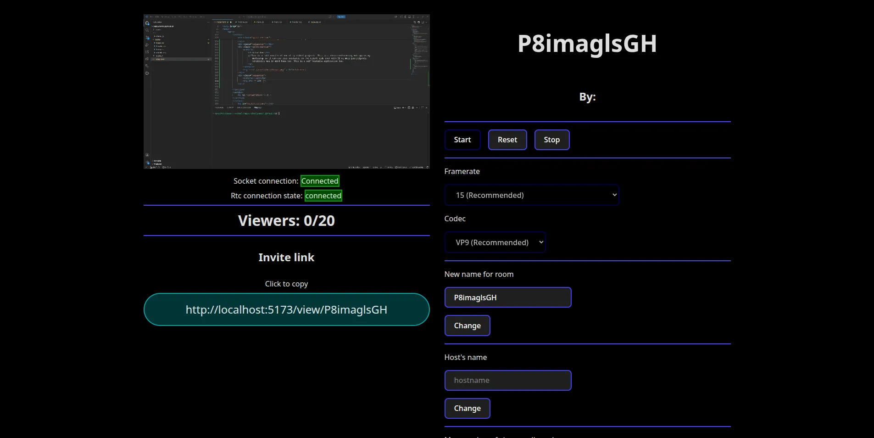The width and height of the screenshot is (874, 438).
Task: Click Change button under room name
Action: 468,326
